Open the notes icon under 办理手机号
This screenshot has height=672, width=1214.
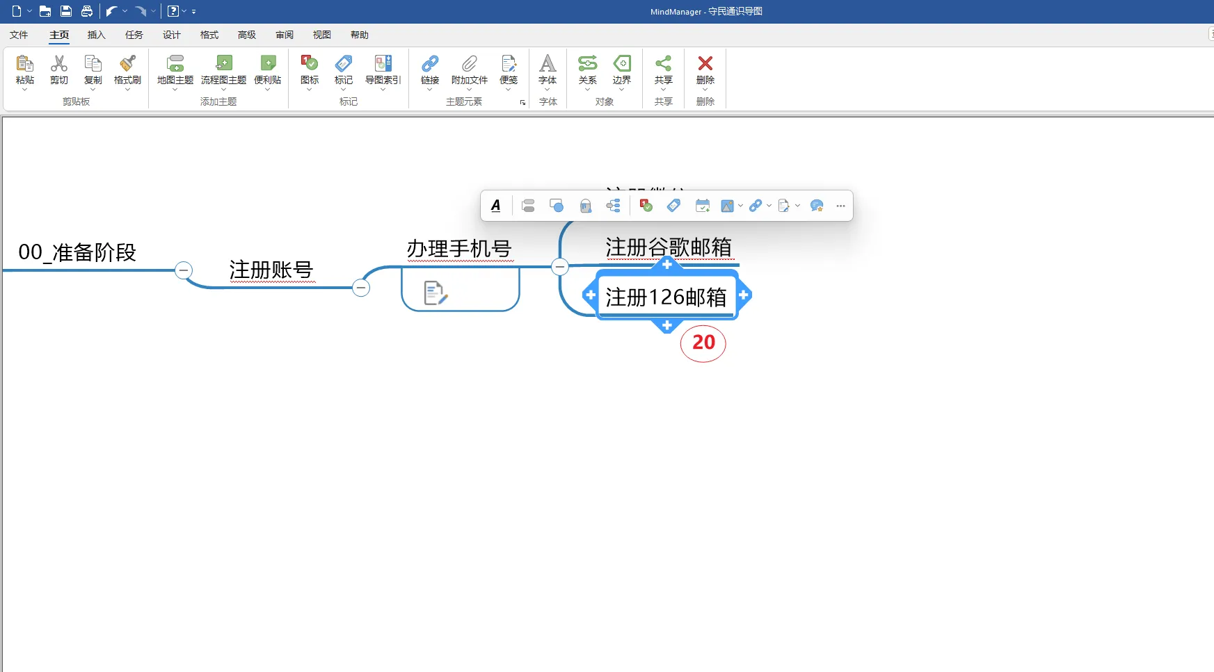coord(436,293)
